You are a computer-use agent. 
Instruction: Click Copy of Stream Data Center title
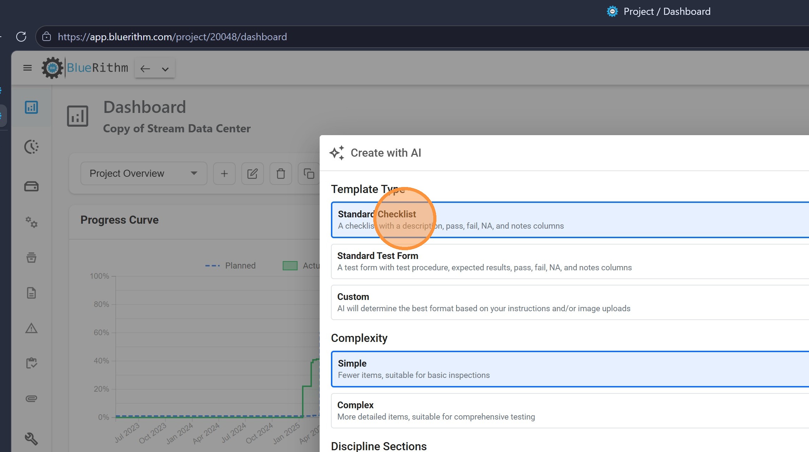[x=177, y=128]
